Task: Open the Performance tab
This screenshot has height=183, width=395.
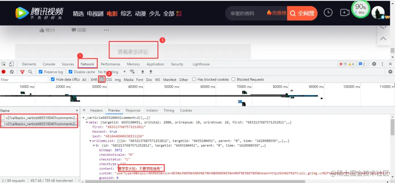Action: point(110,64)
